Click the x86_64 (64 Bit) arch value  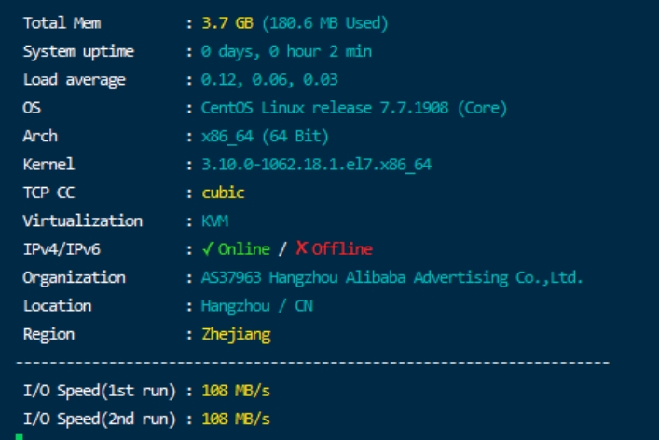point(265,136)
